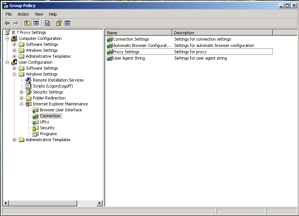Click the Computer Configuration icon

(x=14, y=38)
